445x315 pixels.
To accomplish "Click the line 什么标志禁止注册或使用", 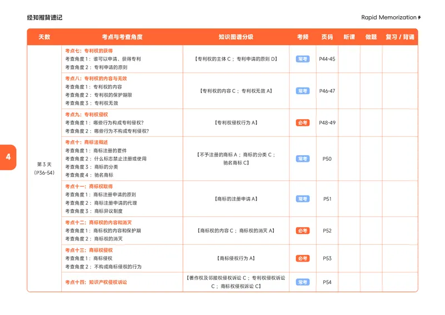I will [x=120, y=159].
